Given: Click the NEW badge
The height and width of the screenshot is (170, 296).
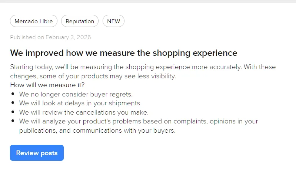Looking at the screenshot, I should [113, 21].
